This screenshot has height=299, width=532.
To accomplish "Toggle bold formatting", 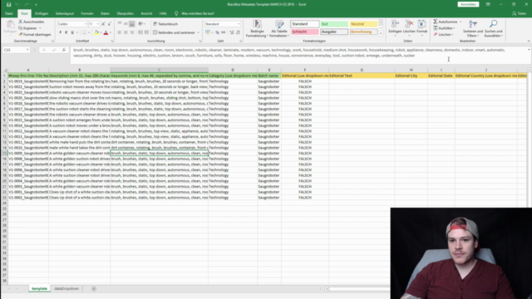I will tap(61, 32).
